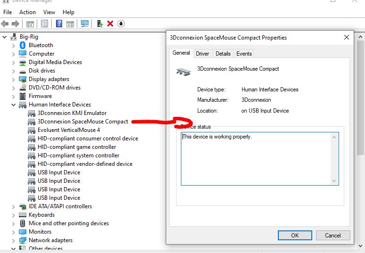Image resolution: width=365 pixels, height=253 pixels.
Task: Expand the Monitors category
Action: click(14, 232)
